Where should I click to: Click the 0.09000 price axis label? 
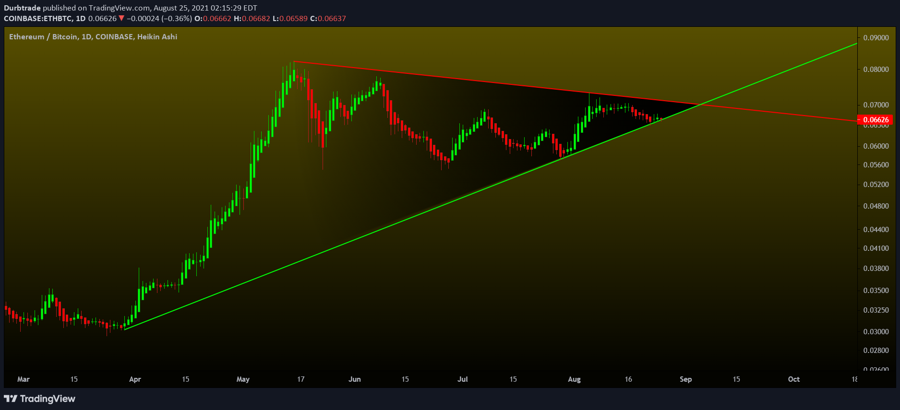[x=876, y=37]
